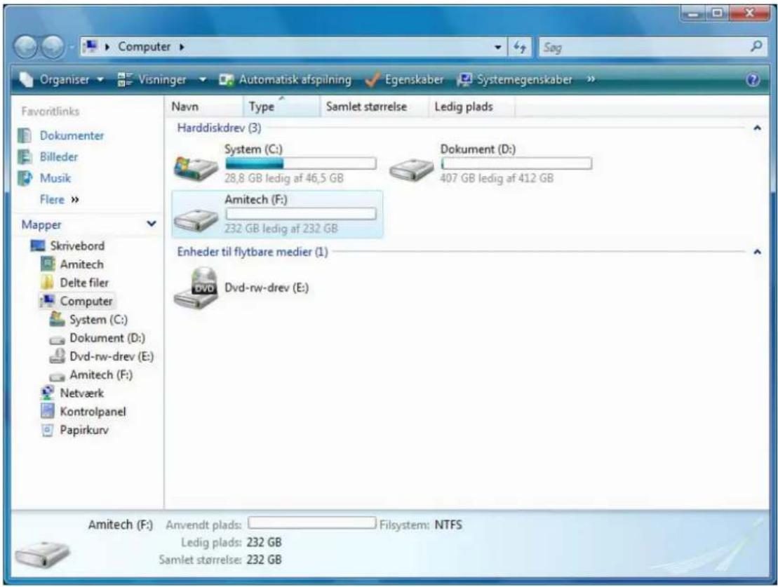Sort by the Samlet størrelse column
Image resolution: width=778 pixels, height=587 pixels.
[x=374, y=107]
